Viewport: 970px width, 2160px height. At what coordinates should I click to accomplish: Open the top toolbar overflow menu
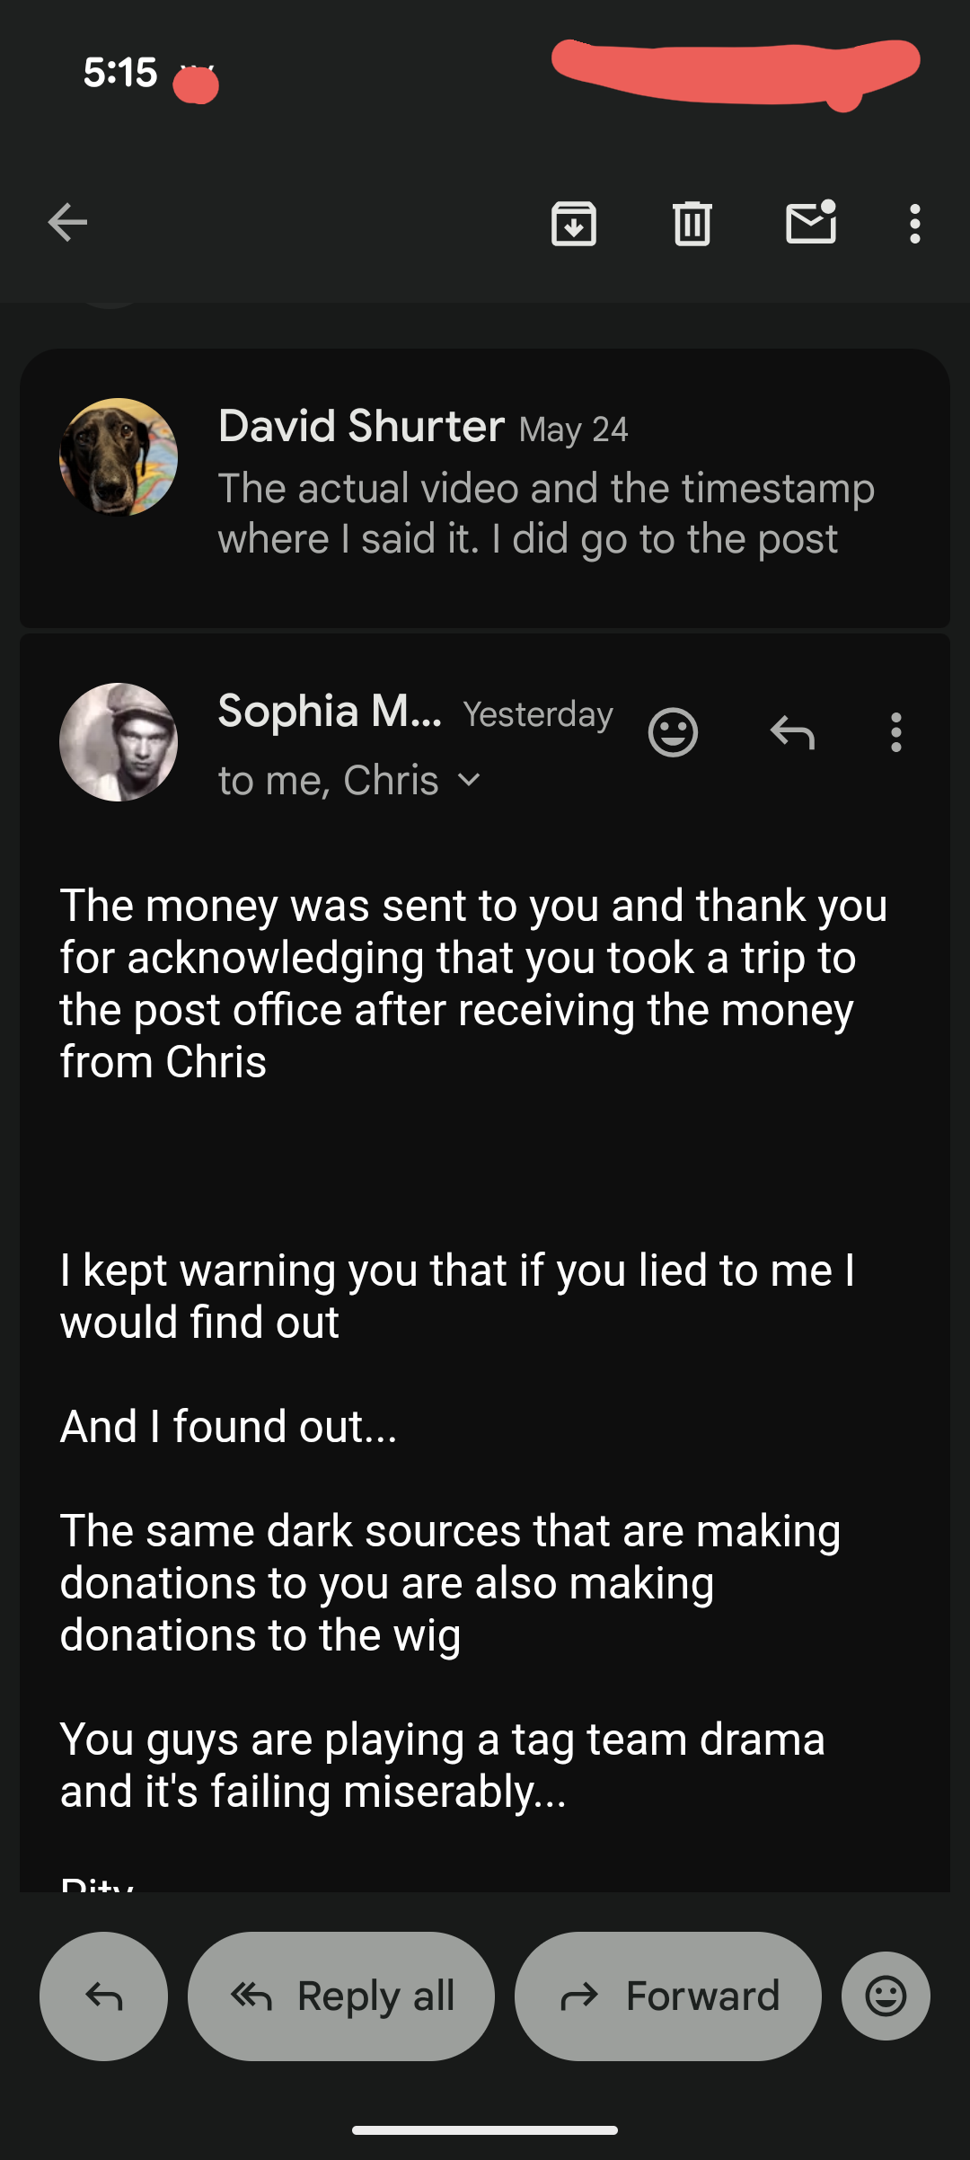(914, 223)
